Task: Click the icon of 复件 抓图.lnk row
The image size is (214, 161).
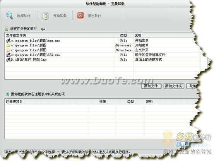Action: (9, 60)
